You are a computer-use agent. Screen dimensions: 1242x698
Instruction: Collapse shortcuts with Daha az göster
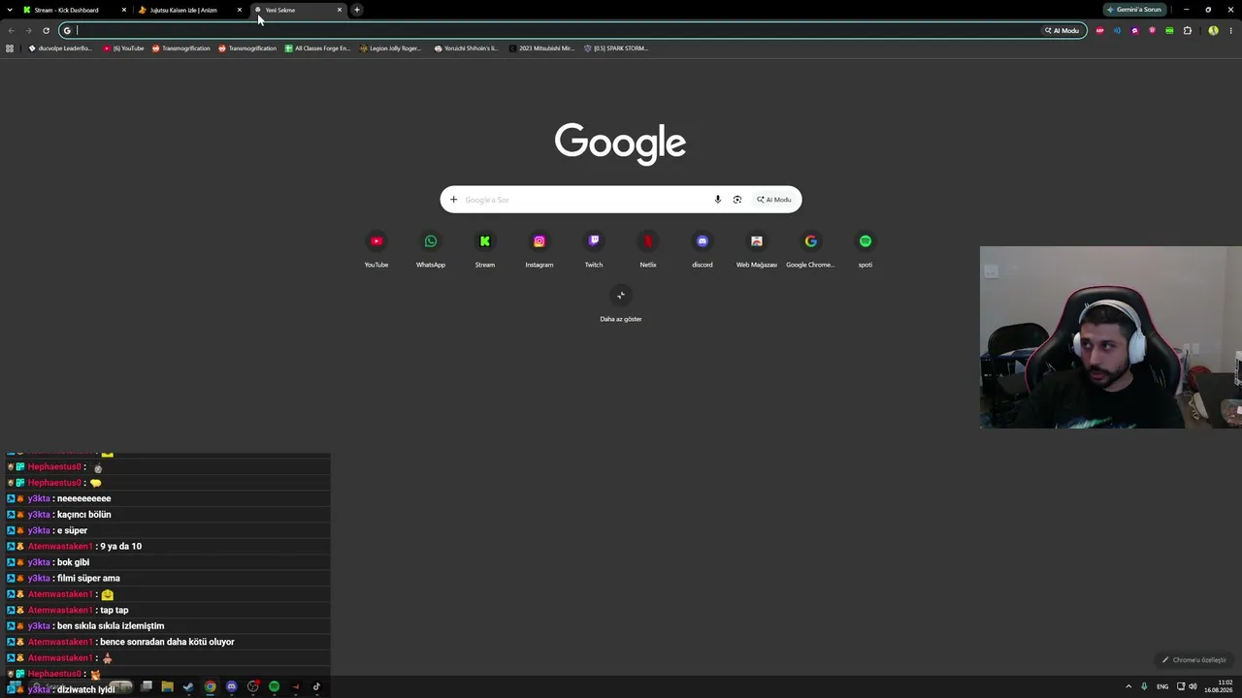[621, 303]
